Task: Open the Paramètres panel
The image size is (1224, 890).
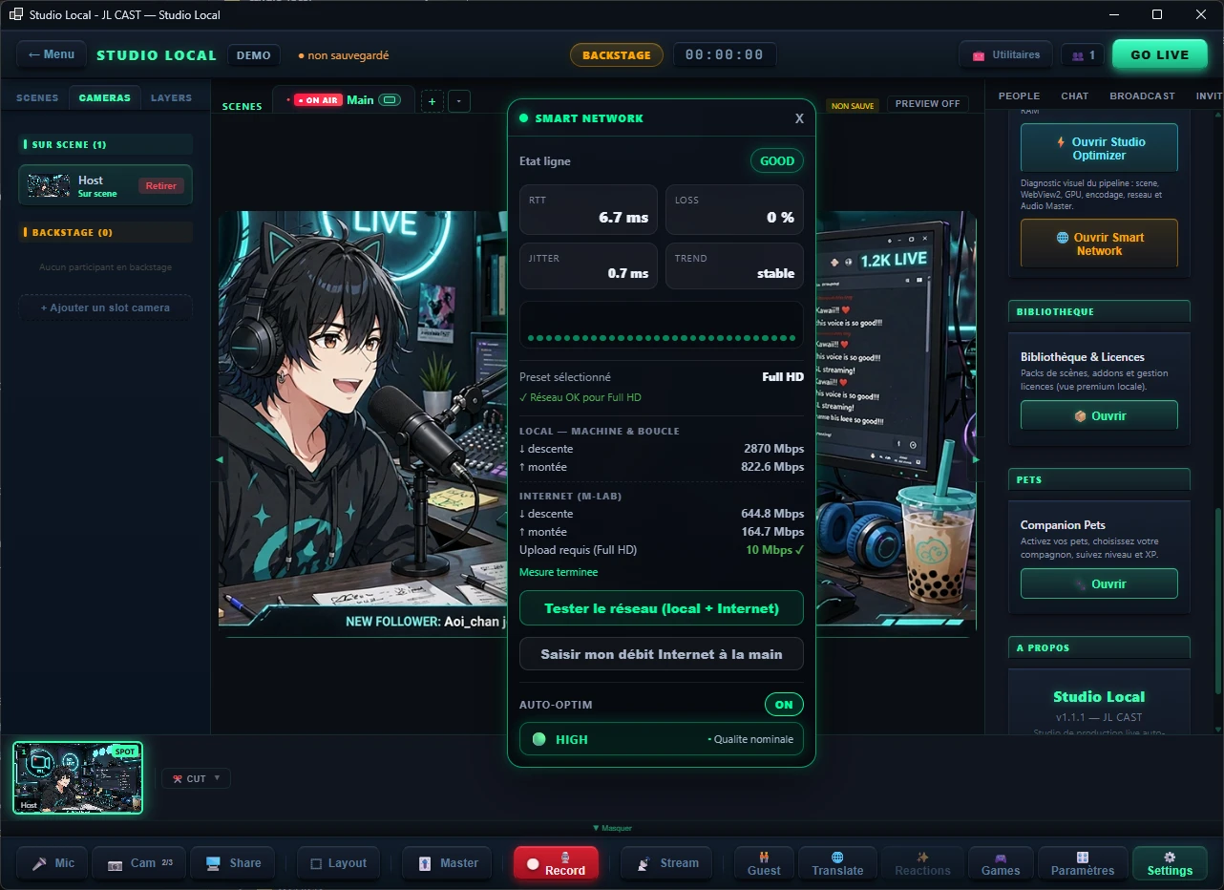Action: click(x=1083, y=863)
